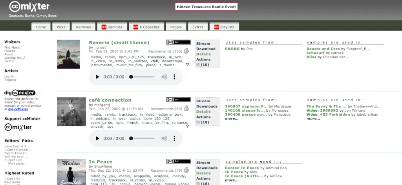Open the Reverie cover art thumbnail

(68, 54)
